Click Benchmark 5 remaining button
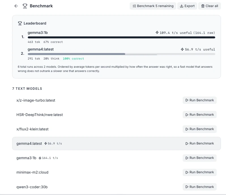Image resolution: width=226 pixels, height=195 pixels. point(153,6)
